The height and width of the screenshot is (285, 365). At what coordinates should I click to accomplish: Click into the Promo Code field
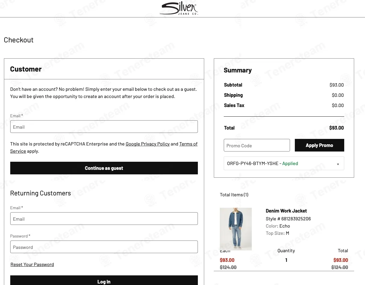(257, 146)
